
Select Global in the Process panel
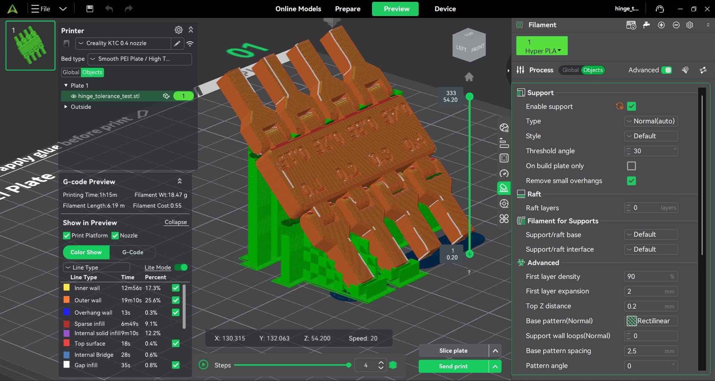click(570, 70)
